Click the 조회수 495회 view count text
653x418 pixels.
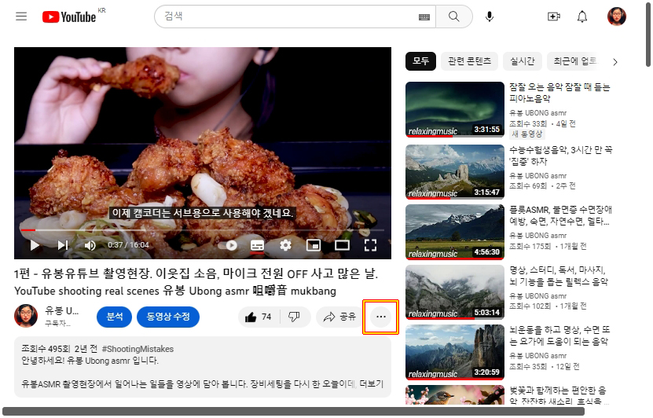click(46, 350)
